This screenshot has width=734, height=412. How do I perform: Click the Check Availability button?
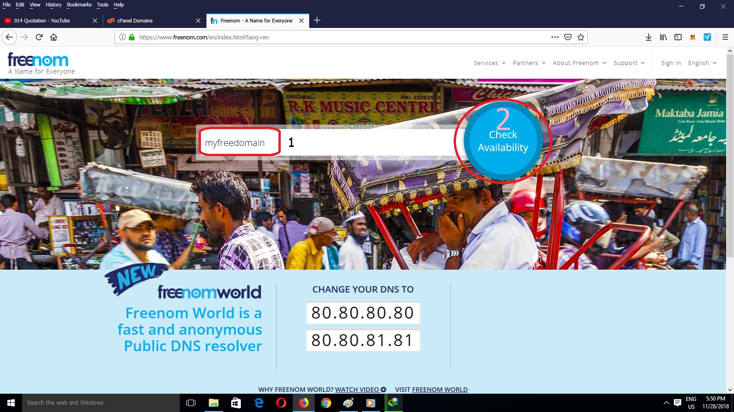(x=503, y=141)
